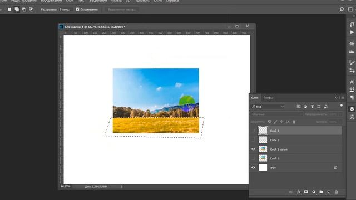The width and height of the screenshot is (356, 200).
Task: Open the Histogram panel icon
Action: pyautogui.click(x=352, y=52)
